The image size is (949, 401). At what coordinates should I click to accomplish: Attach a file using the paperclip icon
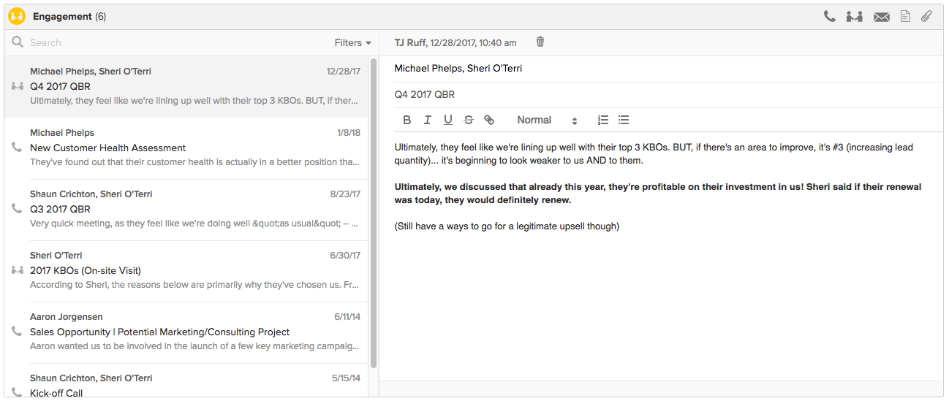(926, 16)
